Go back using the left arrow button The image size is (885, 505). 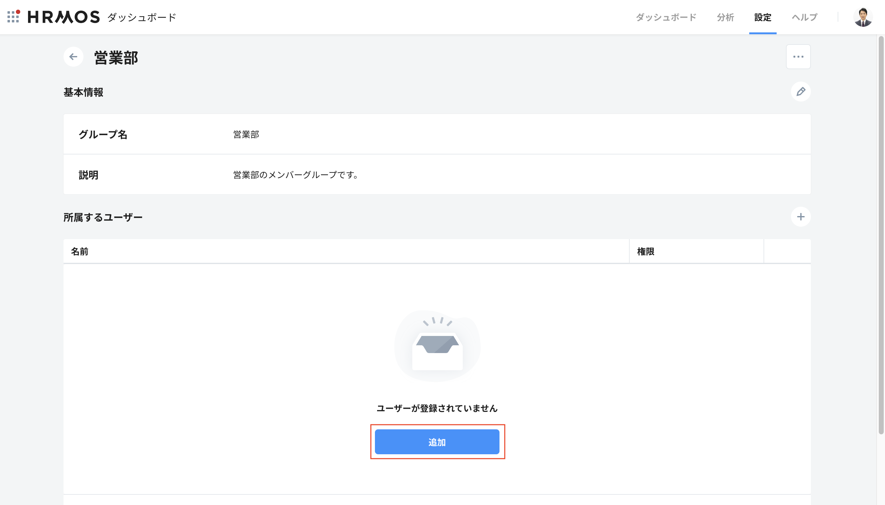[x=73, y=57]
